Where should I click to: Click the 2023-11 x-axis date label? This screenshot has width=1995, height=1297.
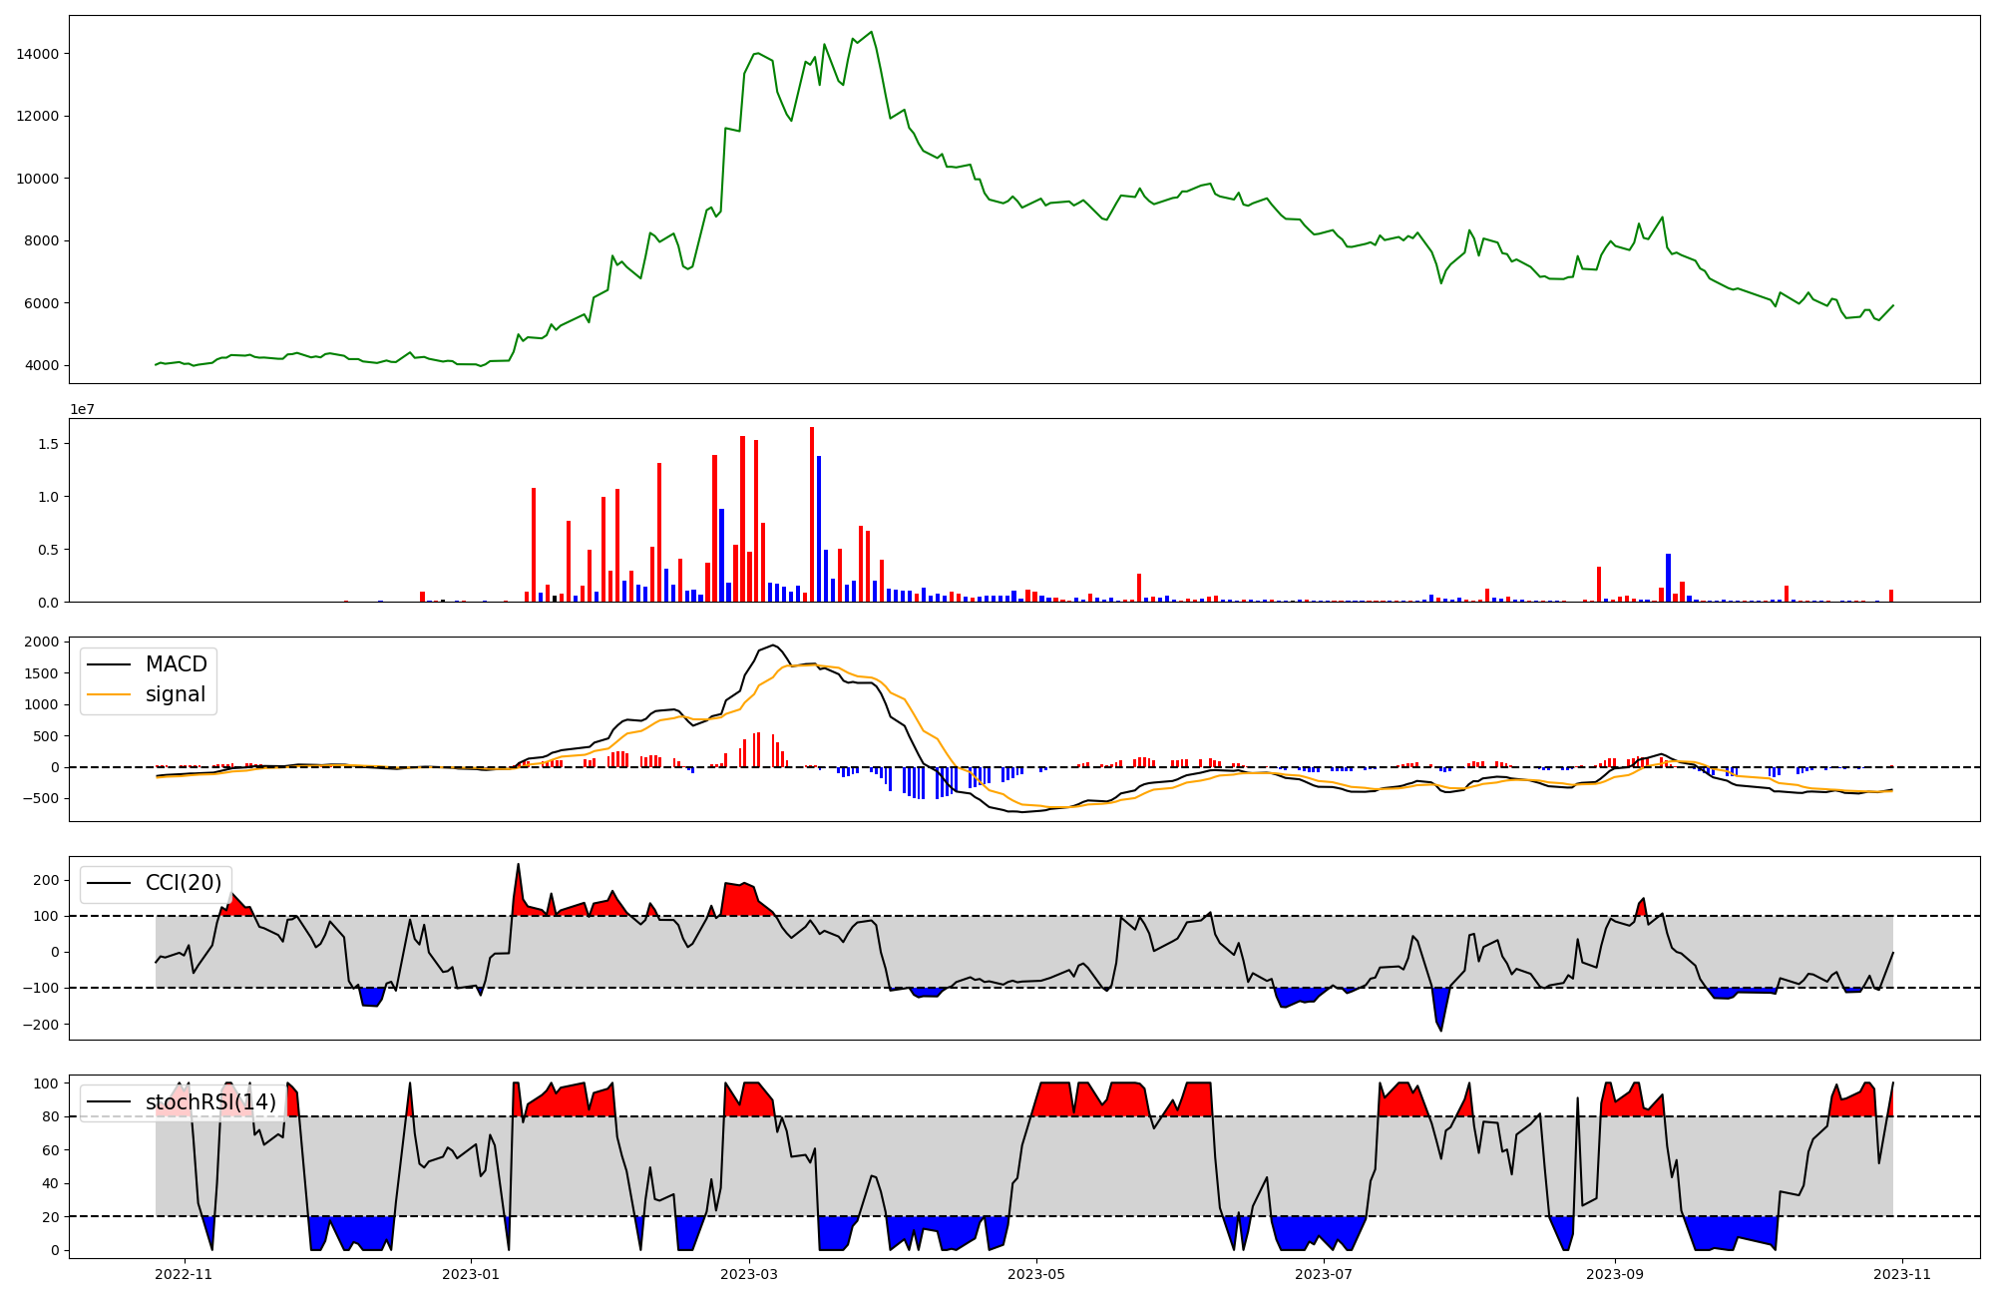pos(1902,1274)
